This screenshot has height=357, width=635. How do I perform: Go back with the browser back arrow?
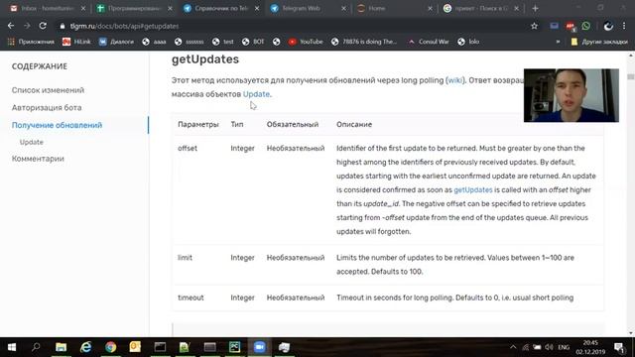pyautogui.click(x=11, y=26)
